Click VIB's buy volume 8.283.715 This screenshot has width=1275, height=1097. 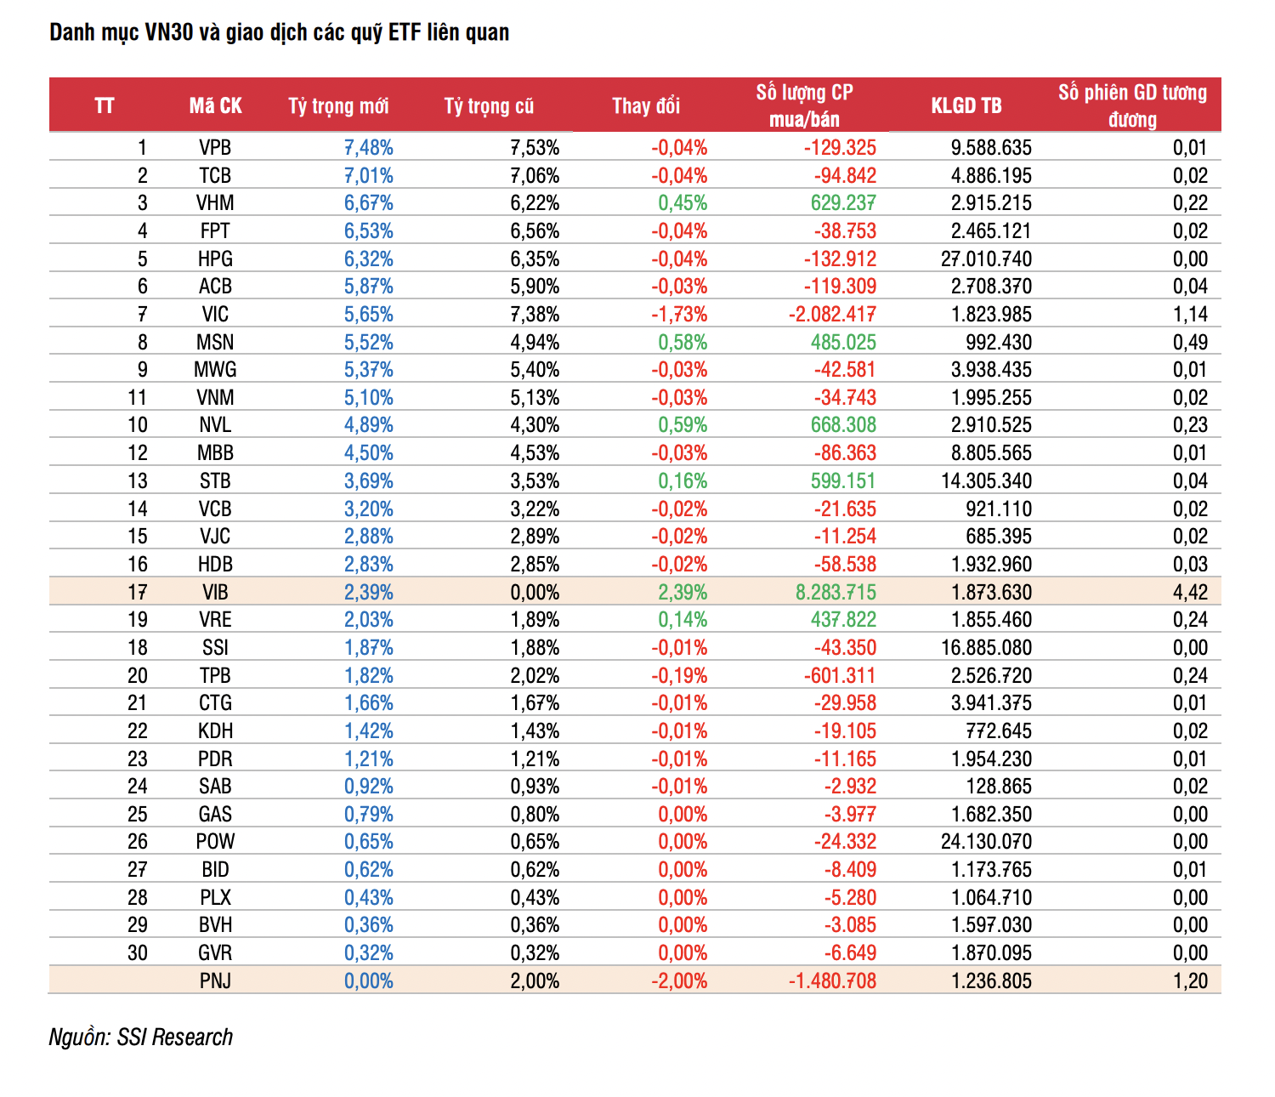[x=836, y=593]
